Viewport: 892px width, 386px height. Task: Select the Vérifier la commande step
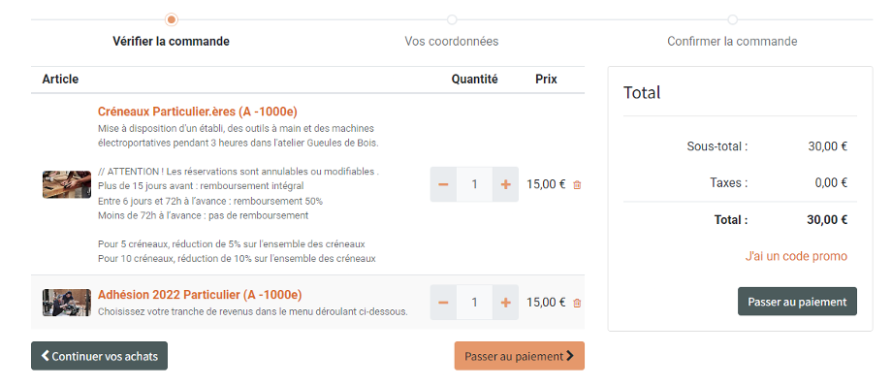point(172,42)
